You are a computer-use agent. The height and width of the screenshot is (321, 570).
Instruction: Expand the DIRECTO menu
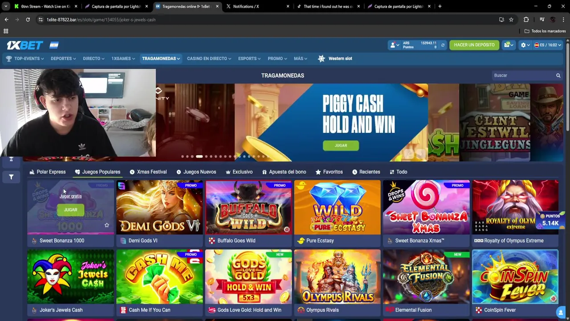(94, 58)
